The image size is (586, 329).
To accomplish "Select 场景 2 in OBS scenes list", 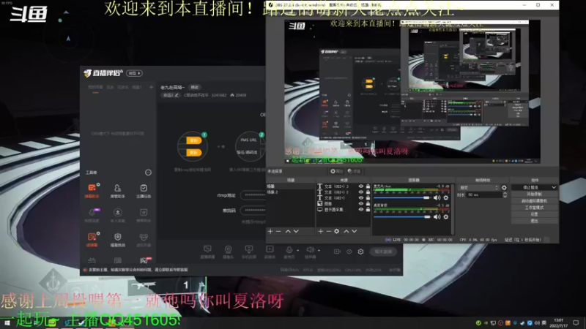I will [x=290, y=192].
